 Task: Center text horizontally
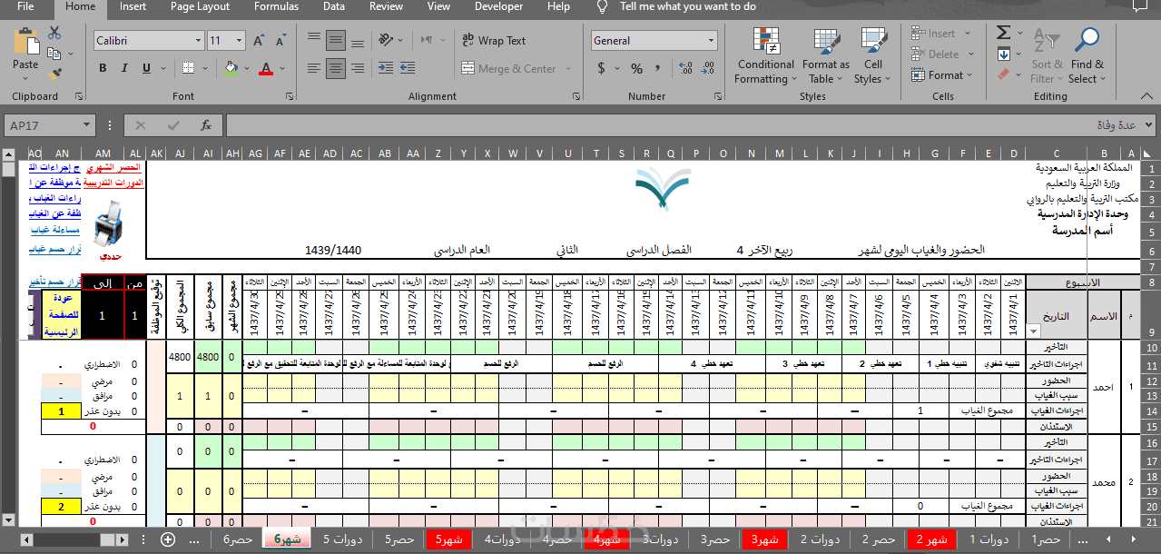click(336, 69)
